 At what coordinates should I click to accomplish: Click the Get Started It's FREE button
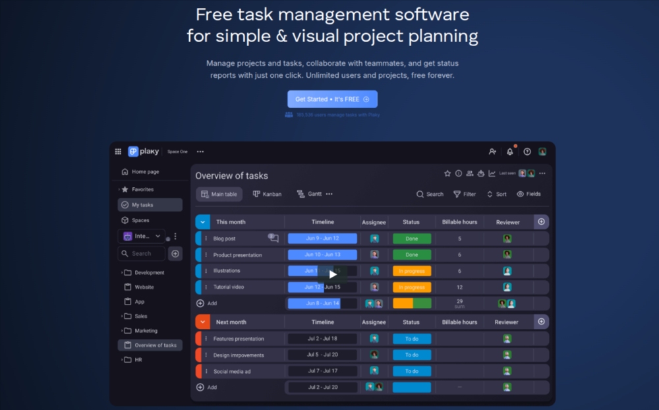pyautogui.click(x=332, y=99)
